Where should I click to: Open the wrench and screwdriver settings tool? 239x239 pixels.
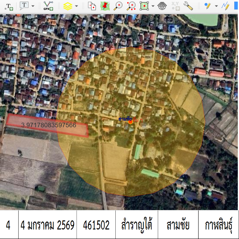[188, 6]
